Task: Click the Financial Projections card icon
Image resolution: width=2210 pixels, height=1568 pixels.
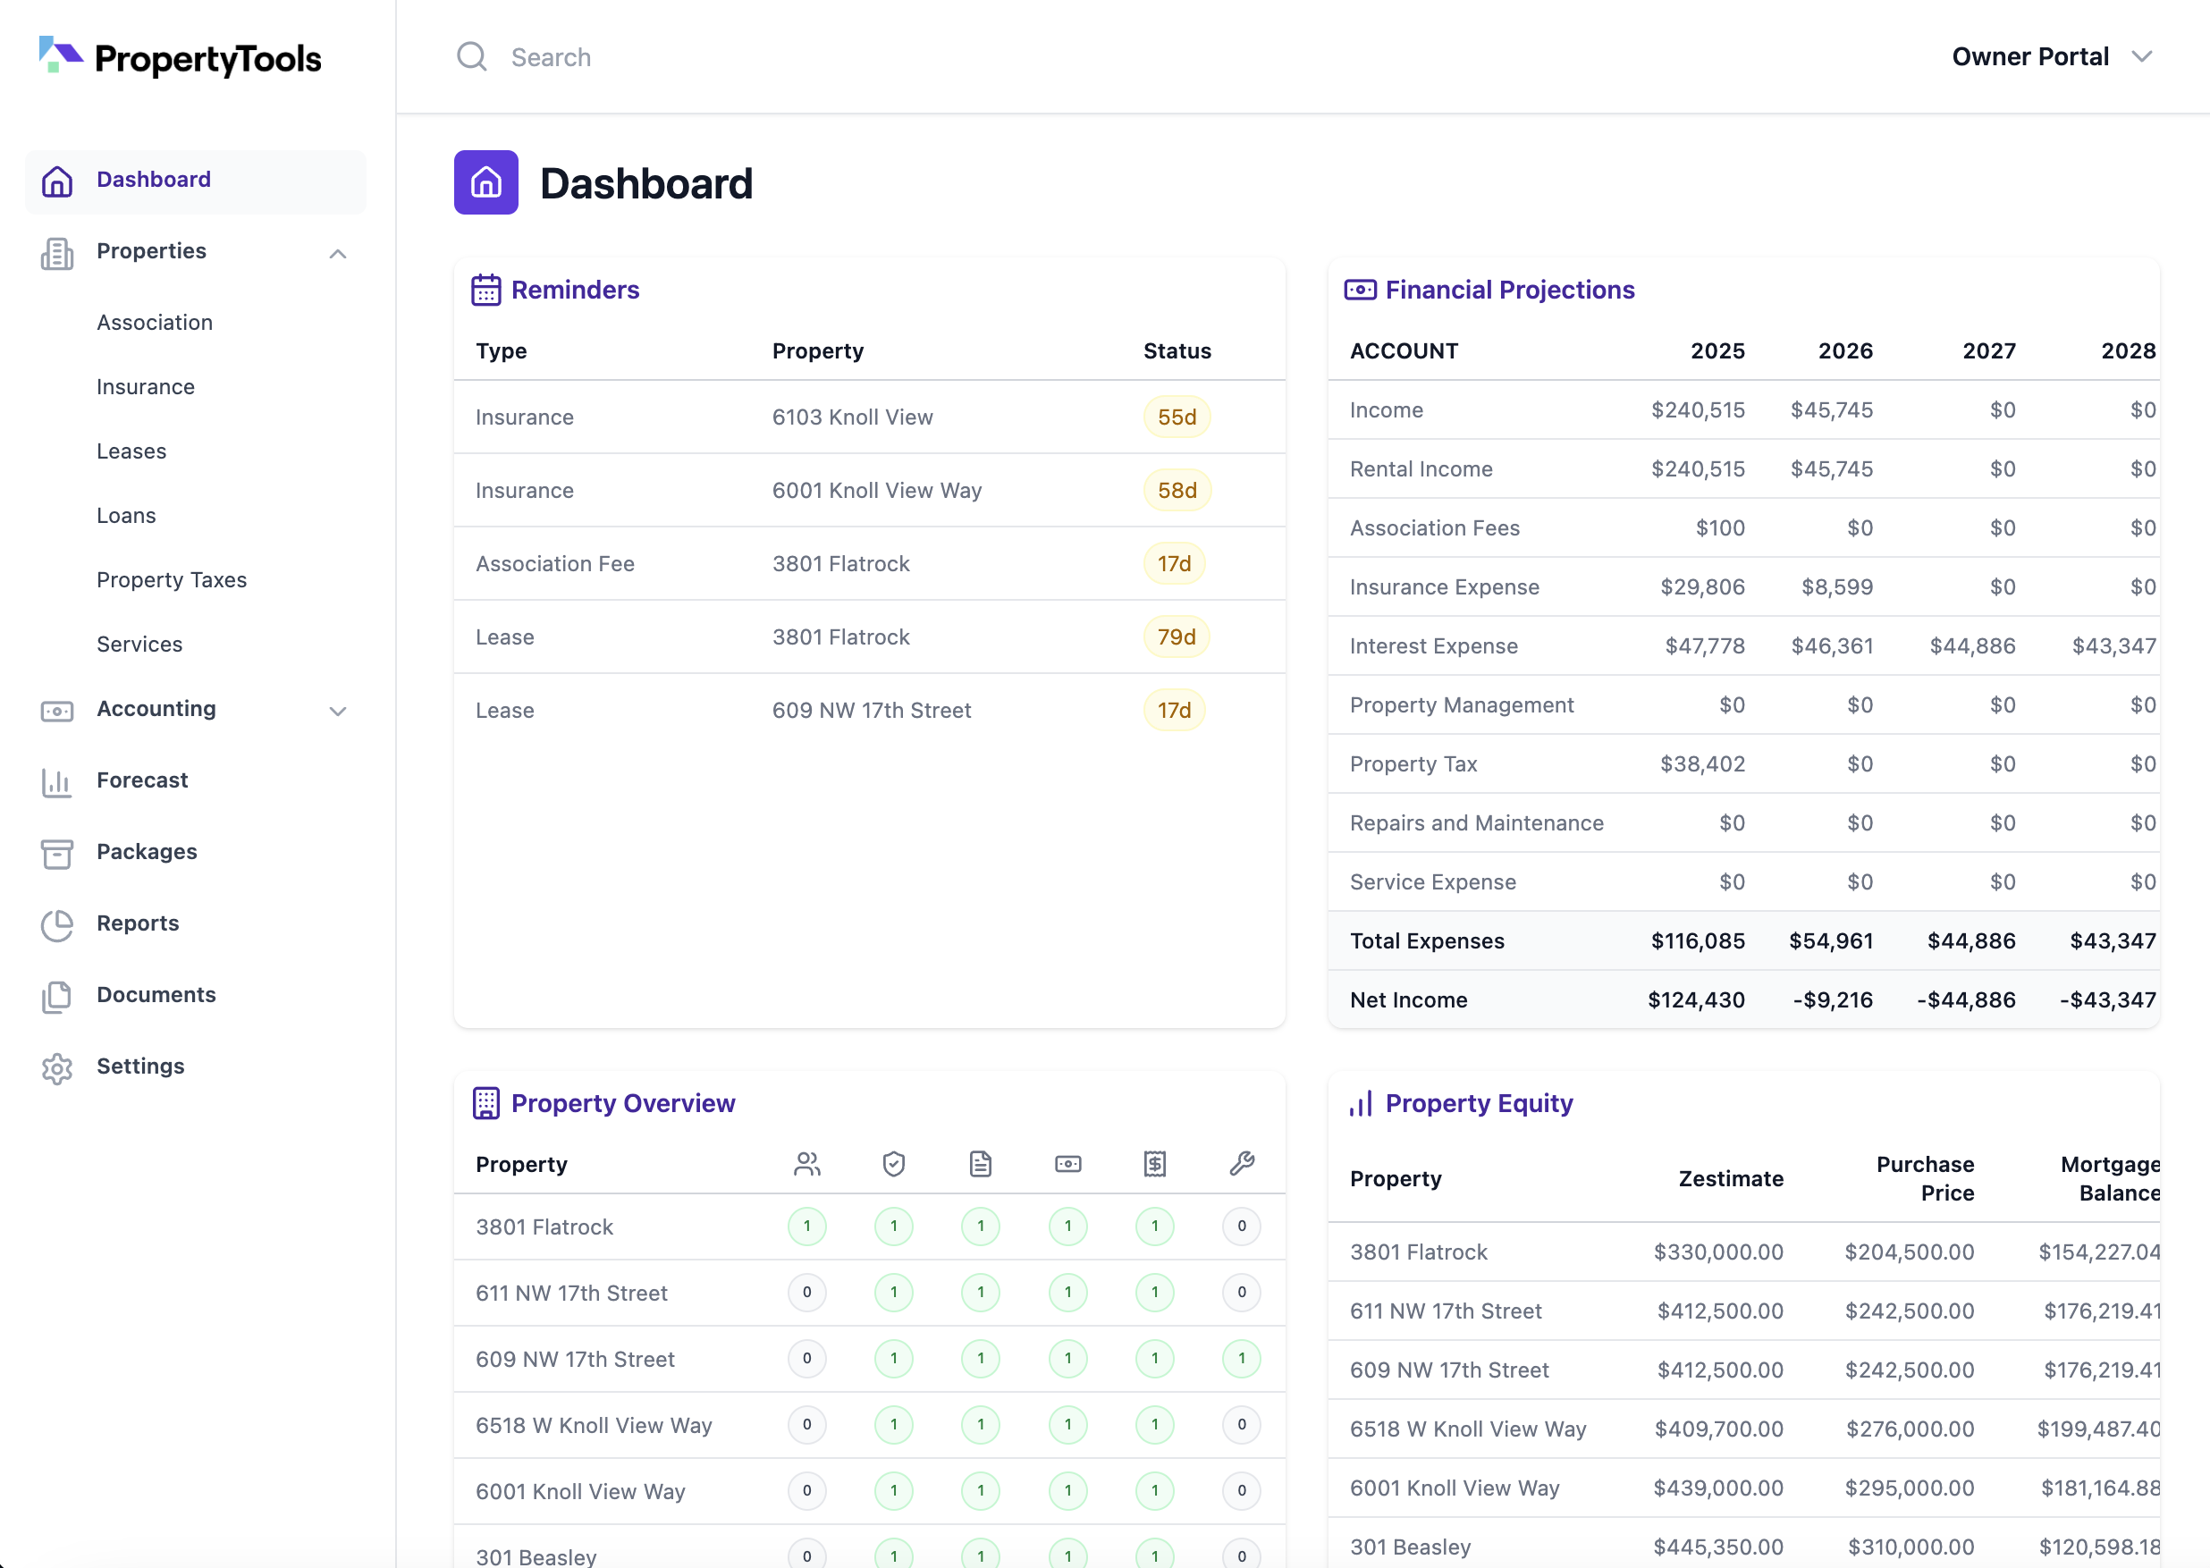Action: pos(1361,288)
